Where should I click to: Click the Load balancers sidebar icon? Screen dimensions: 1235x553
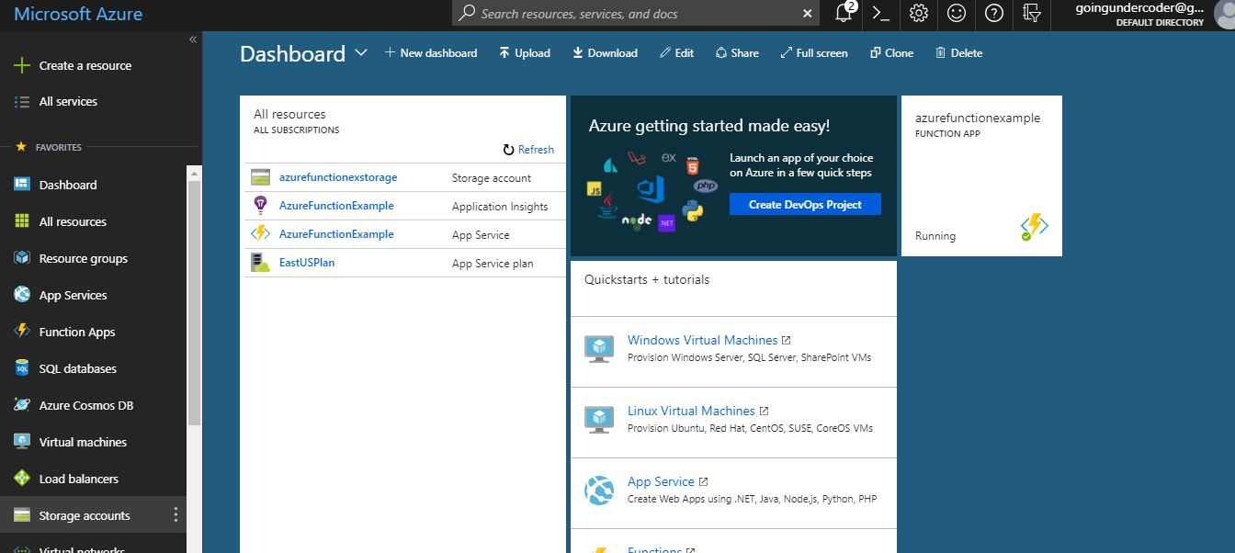click(23, 479)
